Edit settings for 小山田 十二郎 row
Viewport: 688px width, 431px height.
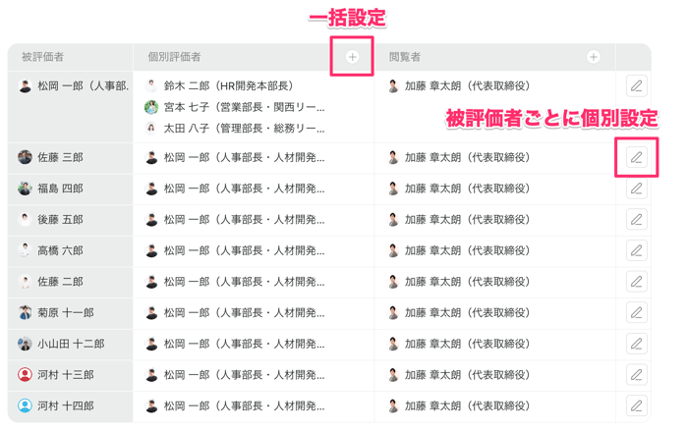(x=636, y=344)
